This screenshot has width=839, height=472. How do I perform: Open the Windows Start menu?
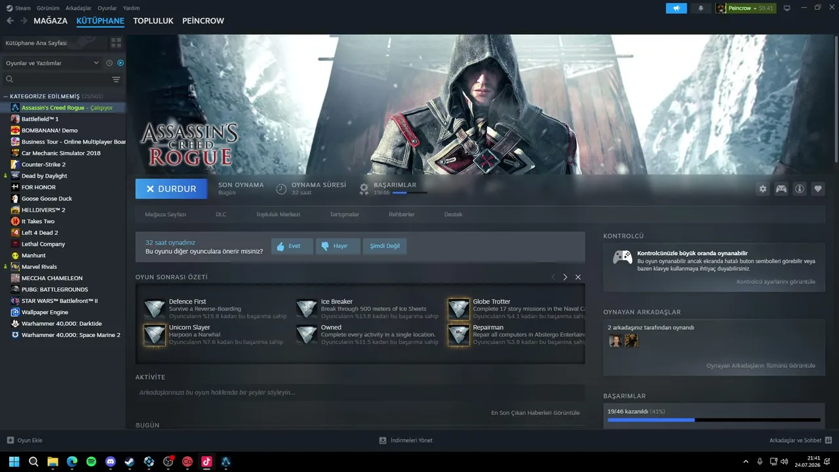(14, 462)
